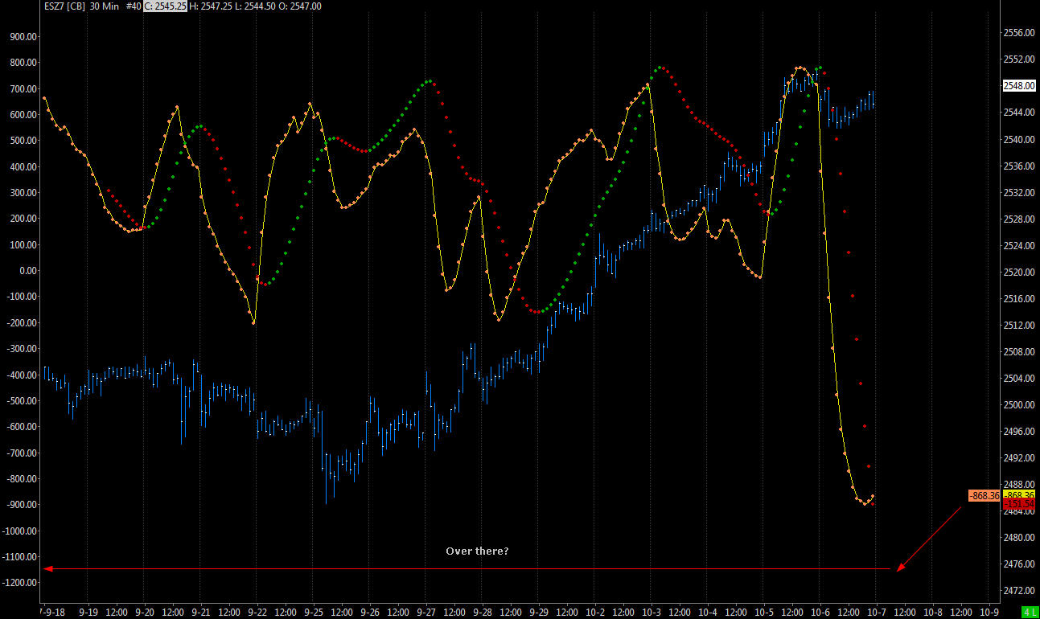The image size is (1040, 619).
Task: Click the green 4 L indicator box
Action: (1030, 612)
